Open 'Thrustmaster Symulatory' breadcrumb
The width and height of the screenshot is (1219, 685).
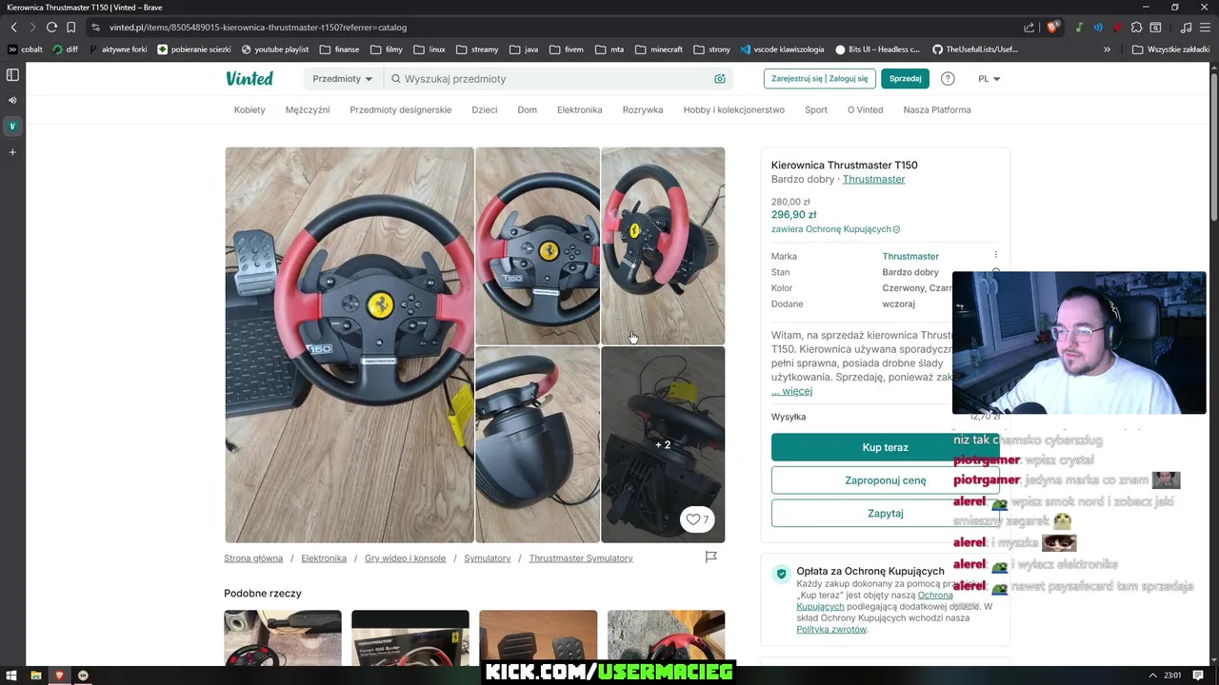[581, 558]
